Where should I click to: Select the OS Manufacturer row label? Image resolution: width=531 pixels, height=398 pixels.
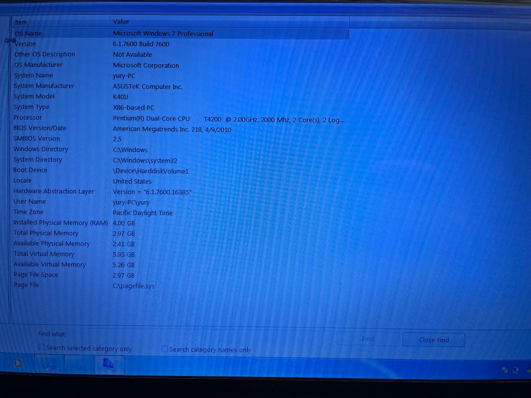click(x=38, y=65)
